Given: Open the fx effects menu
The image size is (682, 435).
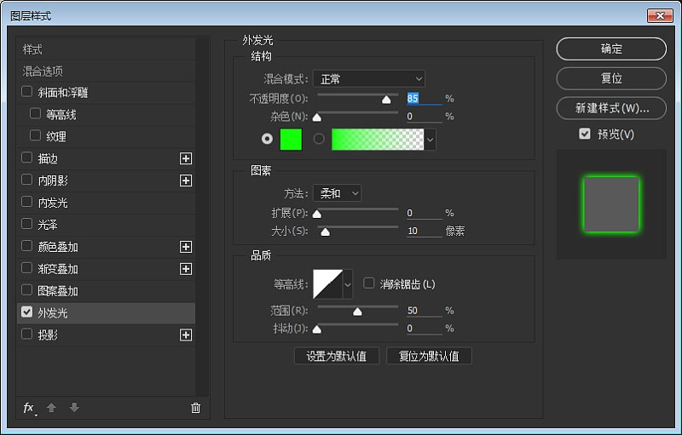Looking at the screenshot, I should coord(29,408).
